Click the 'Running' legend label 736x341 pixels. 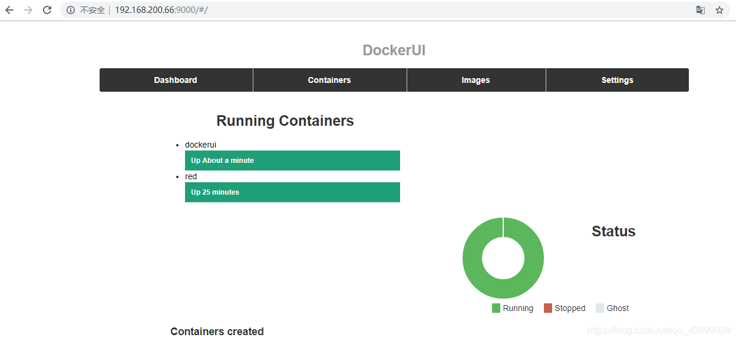click(x=518, y=308)
